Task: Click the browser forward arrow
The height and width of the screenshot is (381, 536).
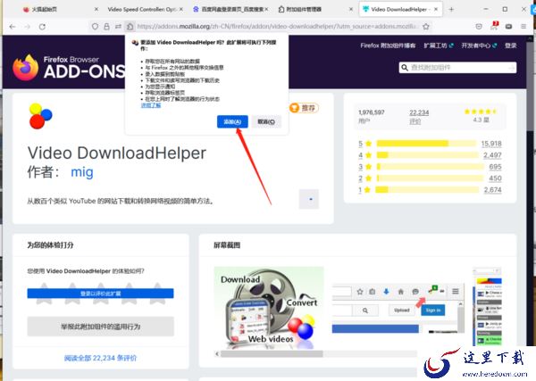Action: (28, 27)
